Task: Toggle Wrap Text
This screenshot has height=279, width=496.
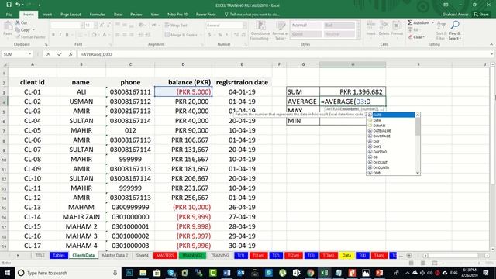Action: [x=176, y=26]
